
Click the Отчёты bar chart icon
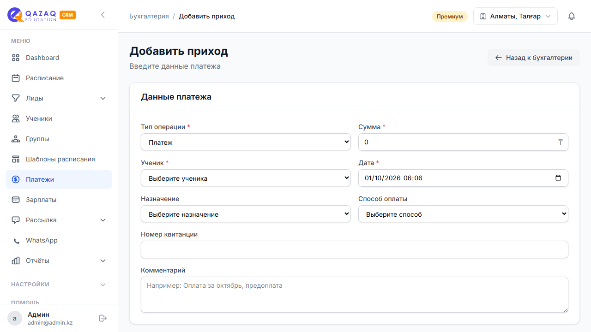[x=16, y=261]
